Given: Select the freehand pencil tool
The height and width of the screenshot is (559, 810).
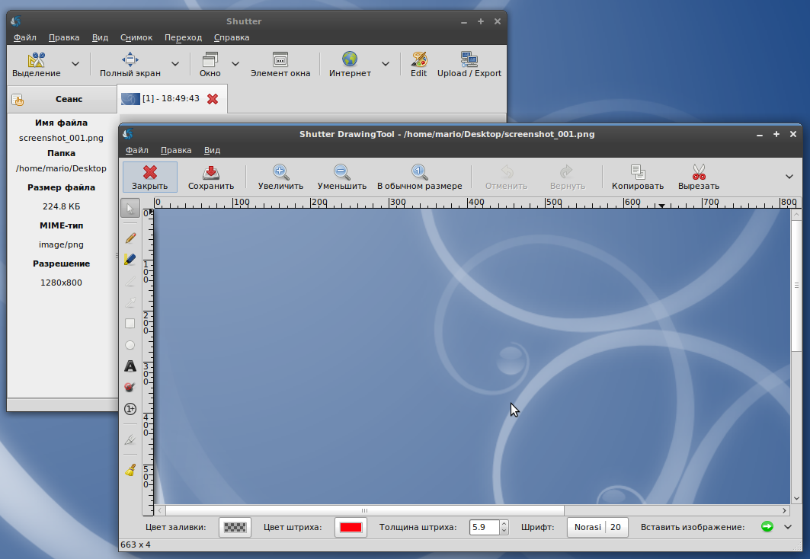Looking at the screenshot, I should click(x=130, y=238).
